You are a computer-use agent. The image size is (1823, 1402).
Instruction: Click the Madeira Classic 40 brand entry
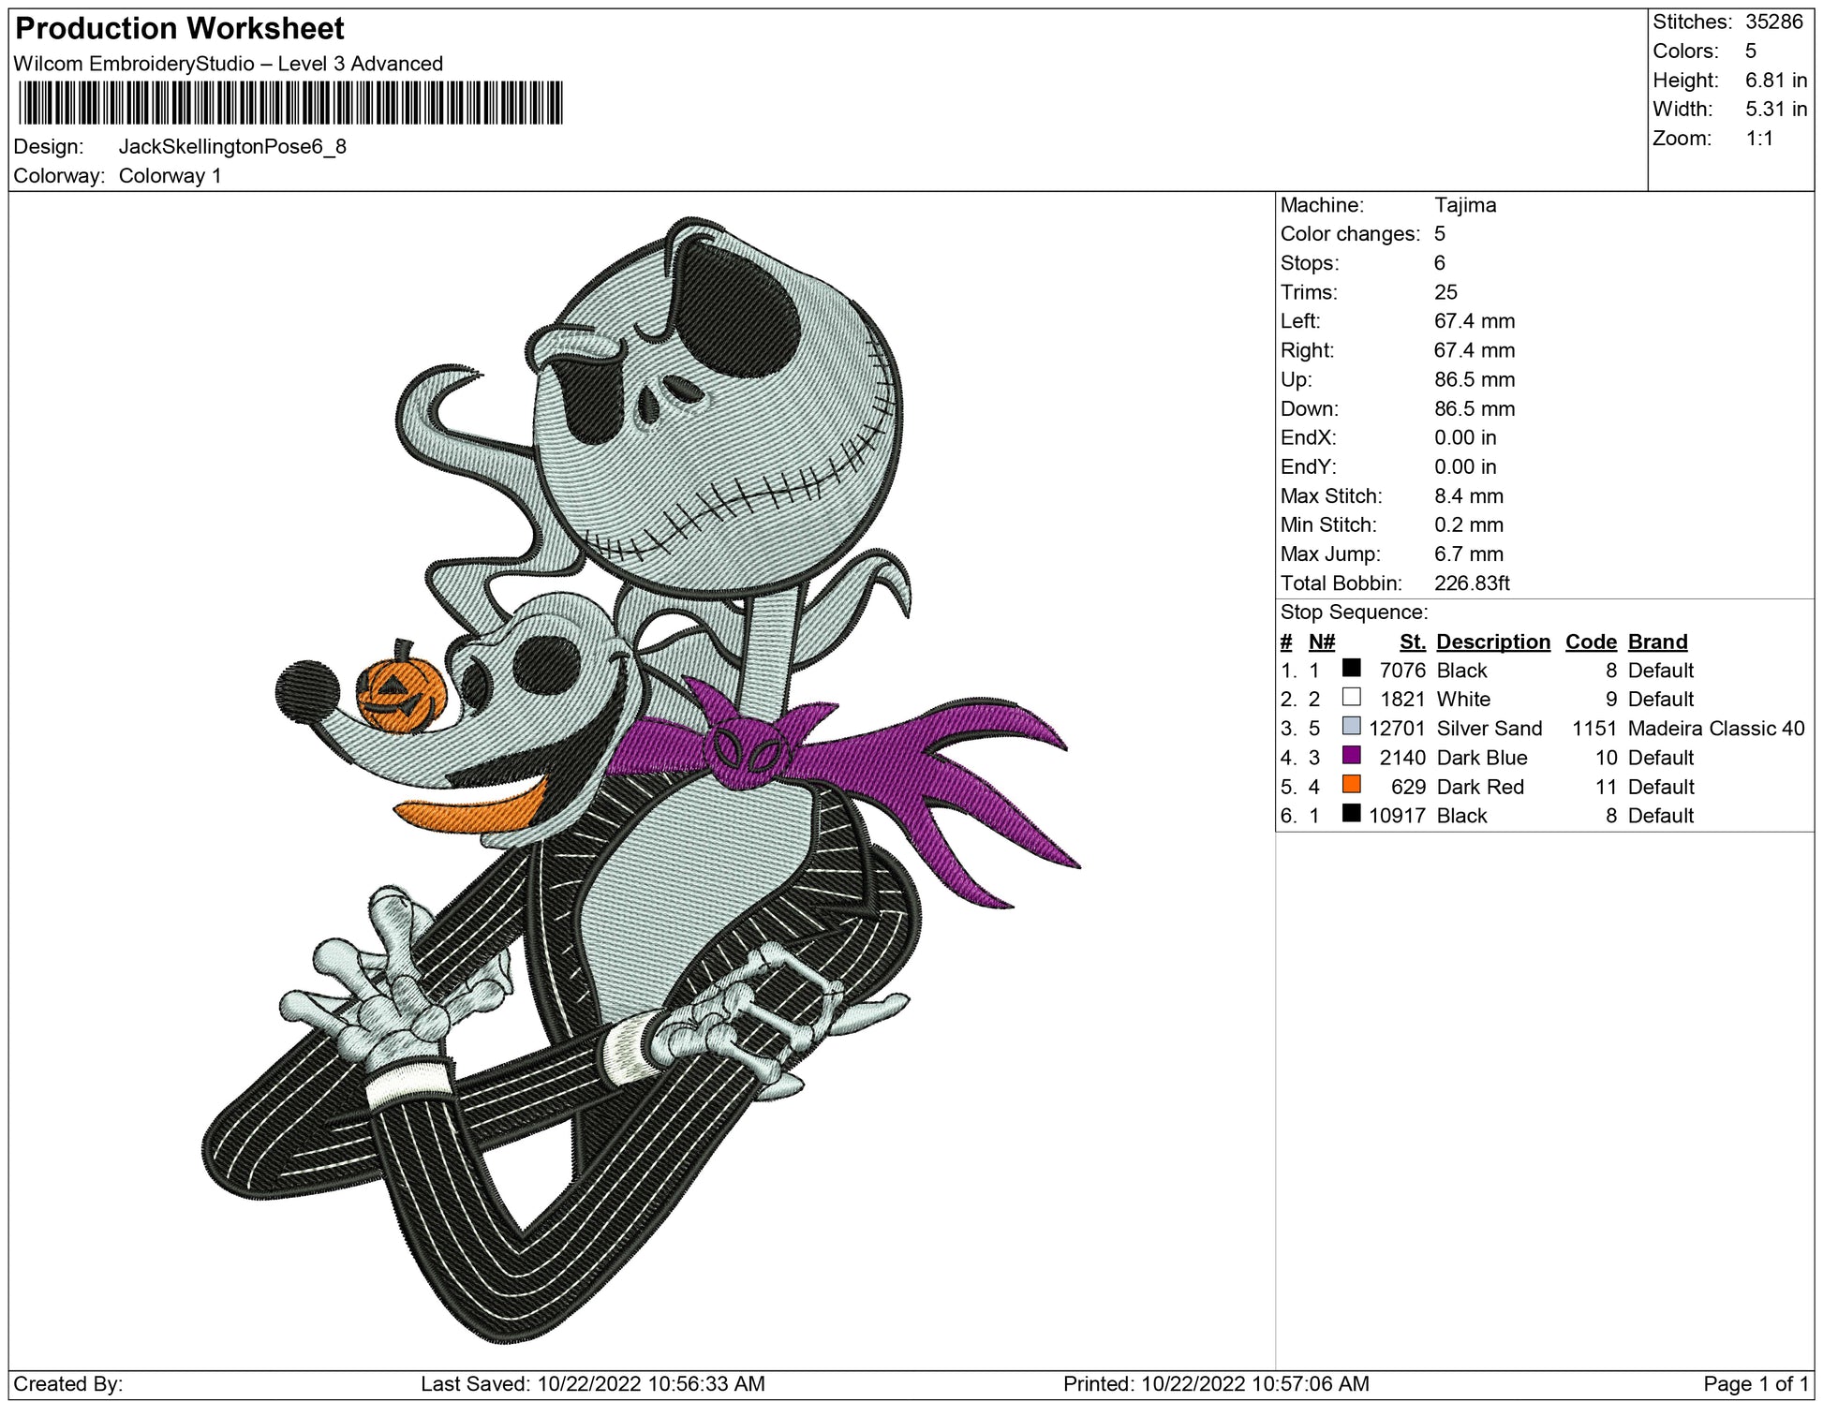[x=1715, y=728]
